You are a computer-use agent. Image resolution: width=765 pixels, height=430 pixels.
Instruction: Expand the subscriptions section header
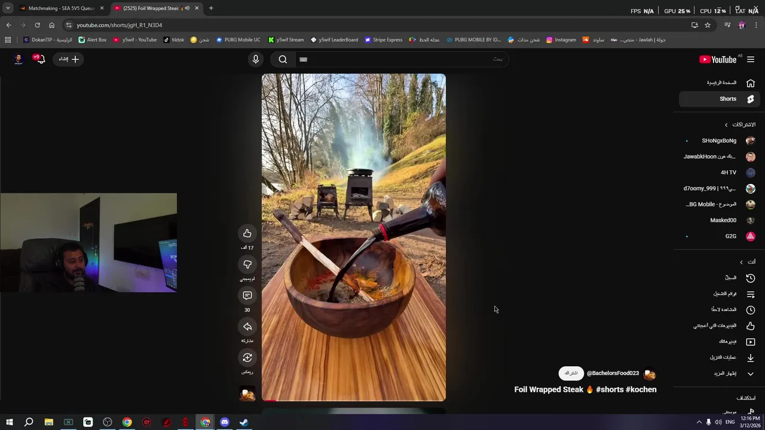tap(740, 125)
